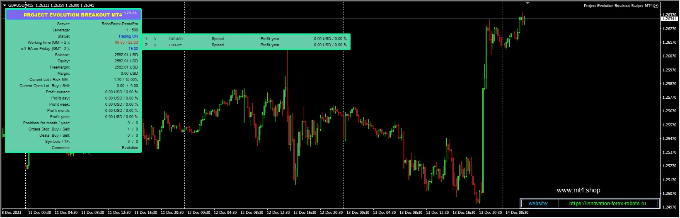Click the 'Orders Stop: Buy / Sell:' value 1 / 0
Viewport: 680px width, 218px height.
[133, 129]
